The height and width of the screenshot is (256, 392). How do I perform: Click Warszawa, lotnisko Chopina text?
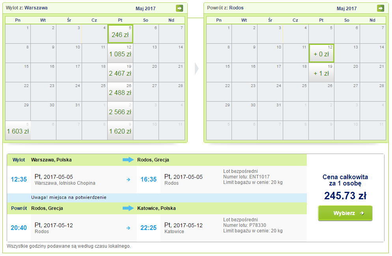tap(65, 183)
